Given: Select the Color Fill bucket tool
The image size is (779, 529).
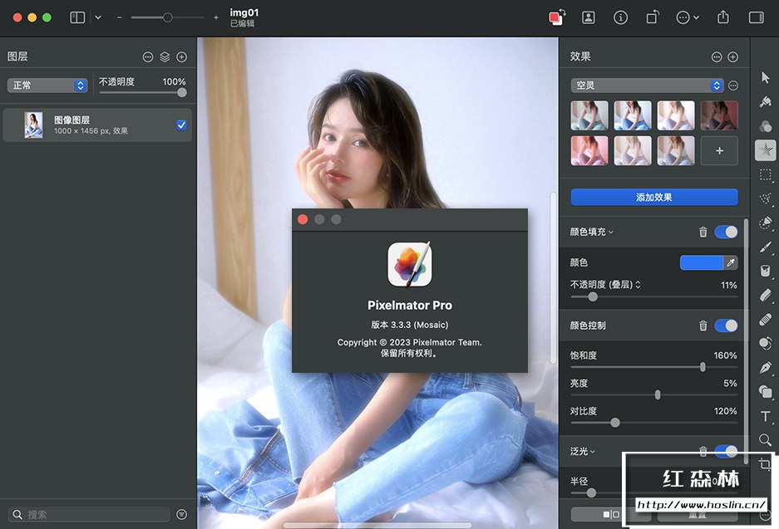Looking at the screenshot, I should pos(765,271).
